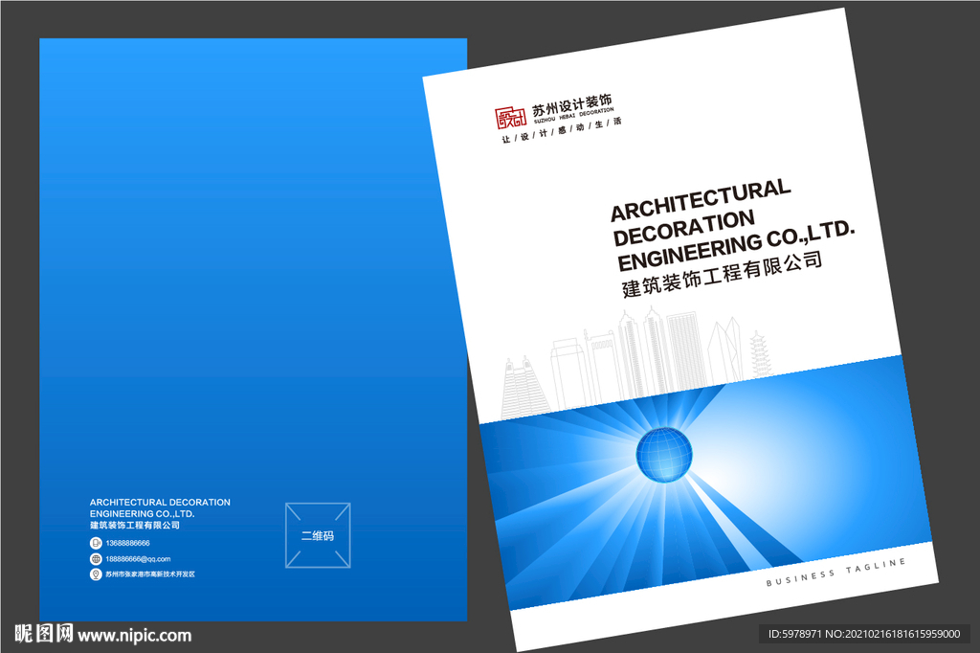Screen dimensions: 980x653
Task: Click the back cover text ARCHITECTURAL DECORATION
Action: coord(160,503)
